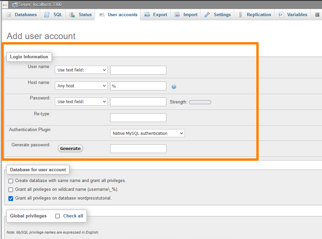The height and width of the screenshot is (239, 322).
Task: Expand the User name type dropdown
Action: point(81,70)
